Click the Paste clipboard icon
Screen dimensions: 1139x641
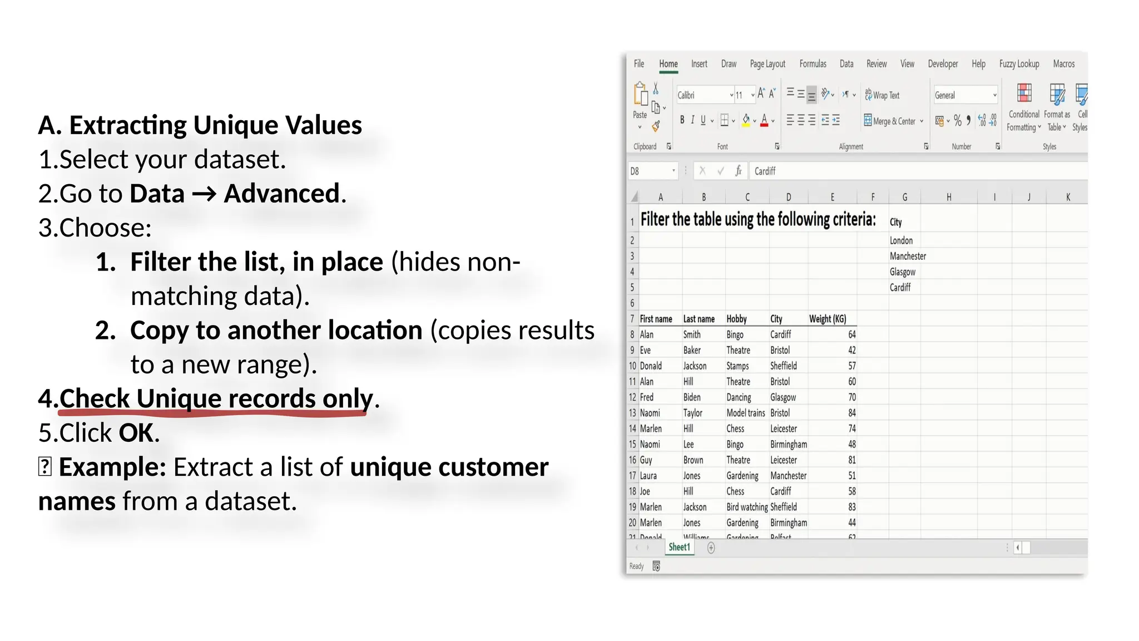[x=640, y=95]
